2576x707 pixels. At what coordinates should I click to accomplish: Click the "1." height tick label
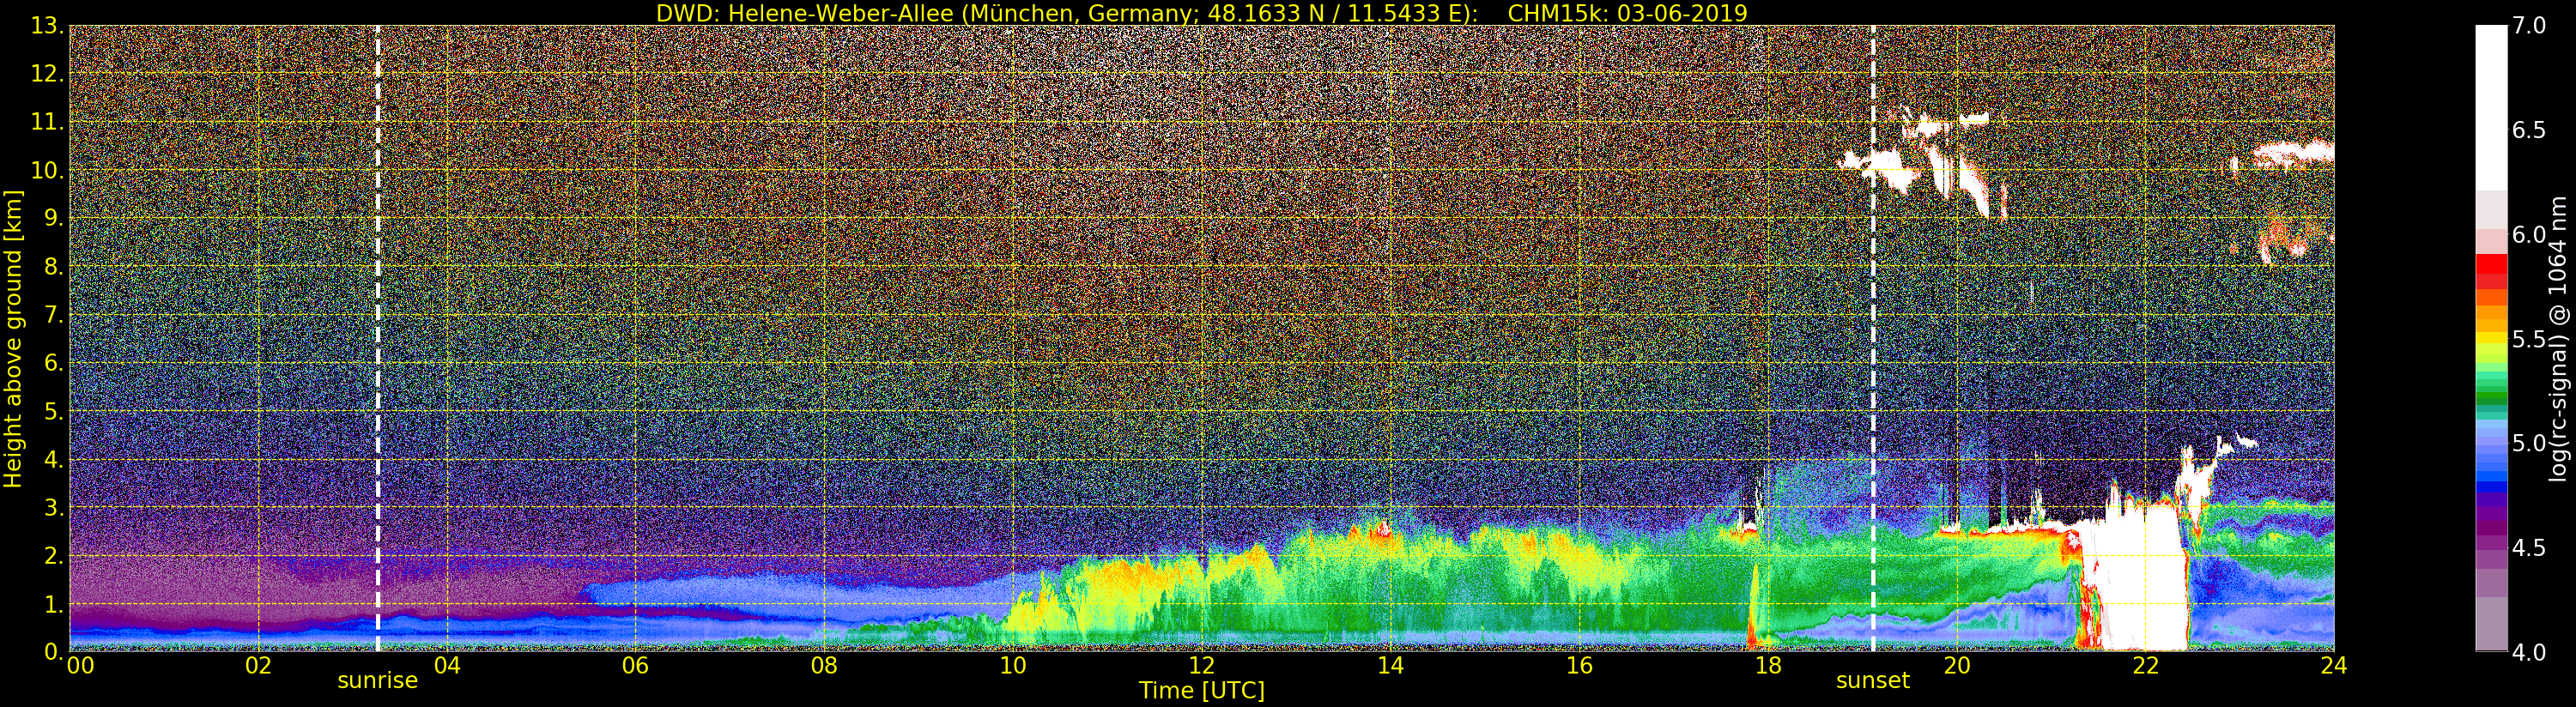53,604
